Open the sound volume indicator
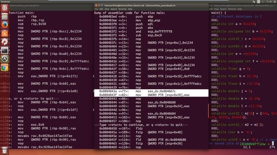Image resolution: width=277 pixels, height=155 pixels. pos(264,2)
